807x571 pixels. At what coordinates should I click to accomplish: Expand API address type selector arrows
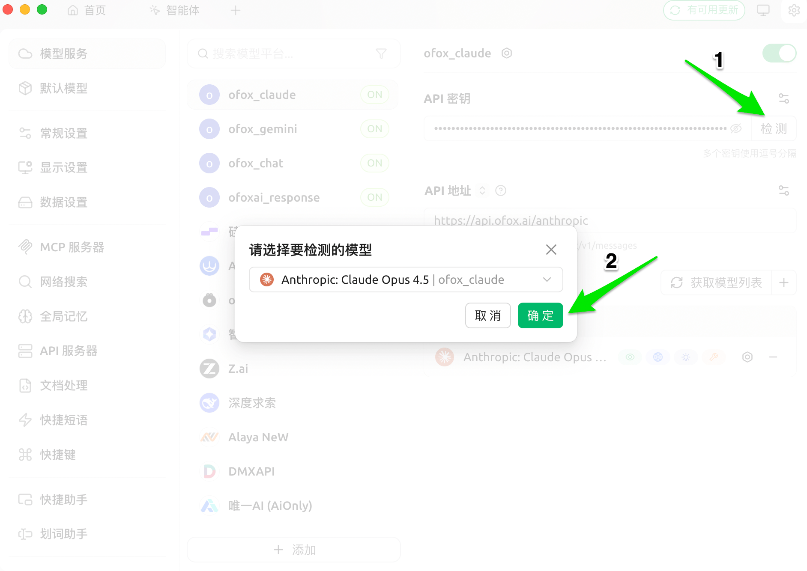click(482, 190)
